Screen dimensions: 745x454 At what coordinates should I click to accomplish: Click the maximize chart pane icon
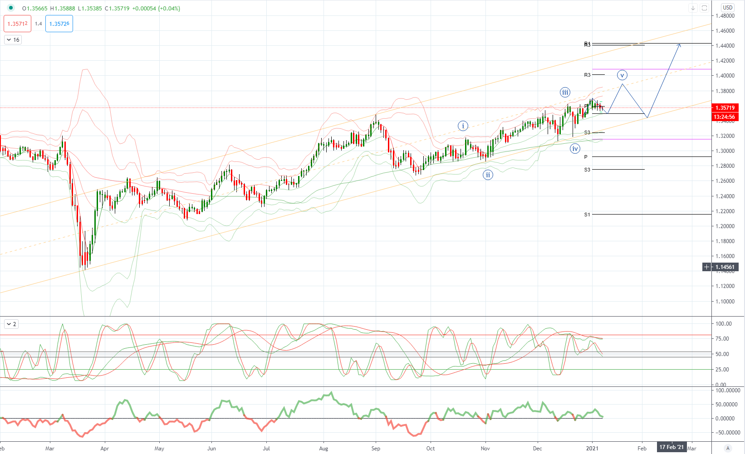pos(704,8)
